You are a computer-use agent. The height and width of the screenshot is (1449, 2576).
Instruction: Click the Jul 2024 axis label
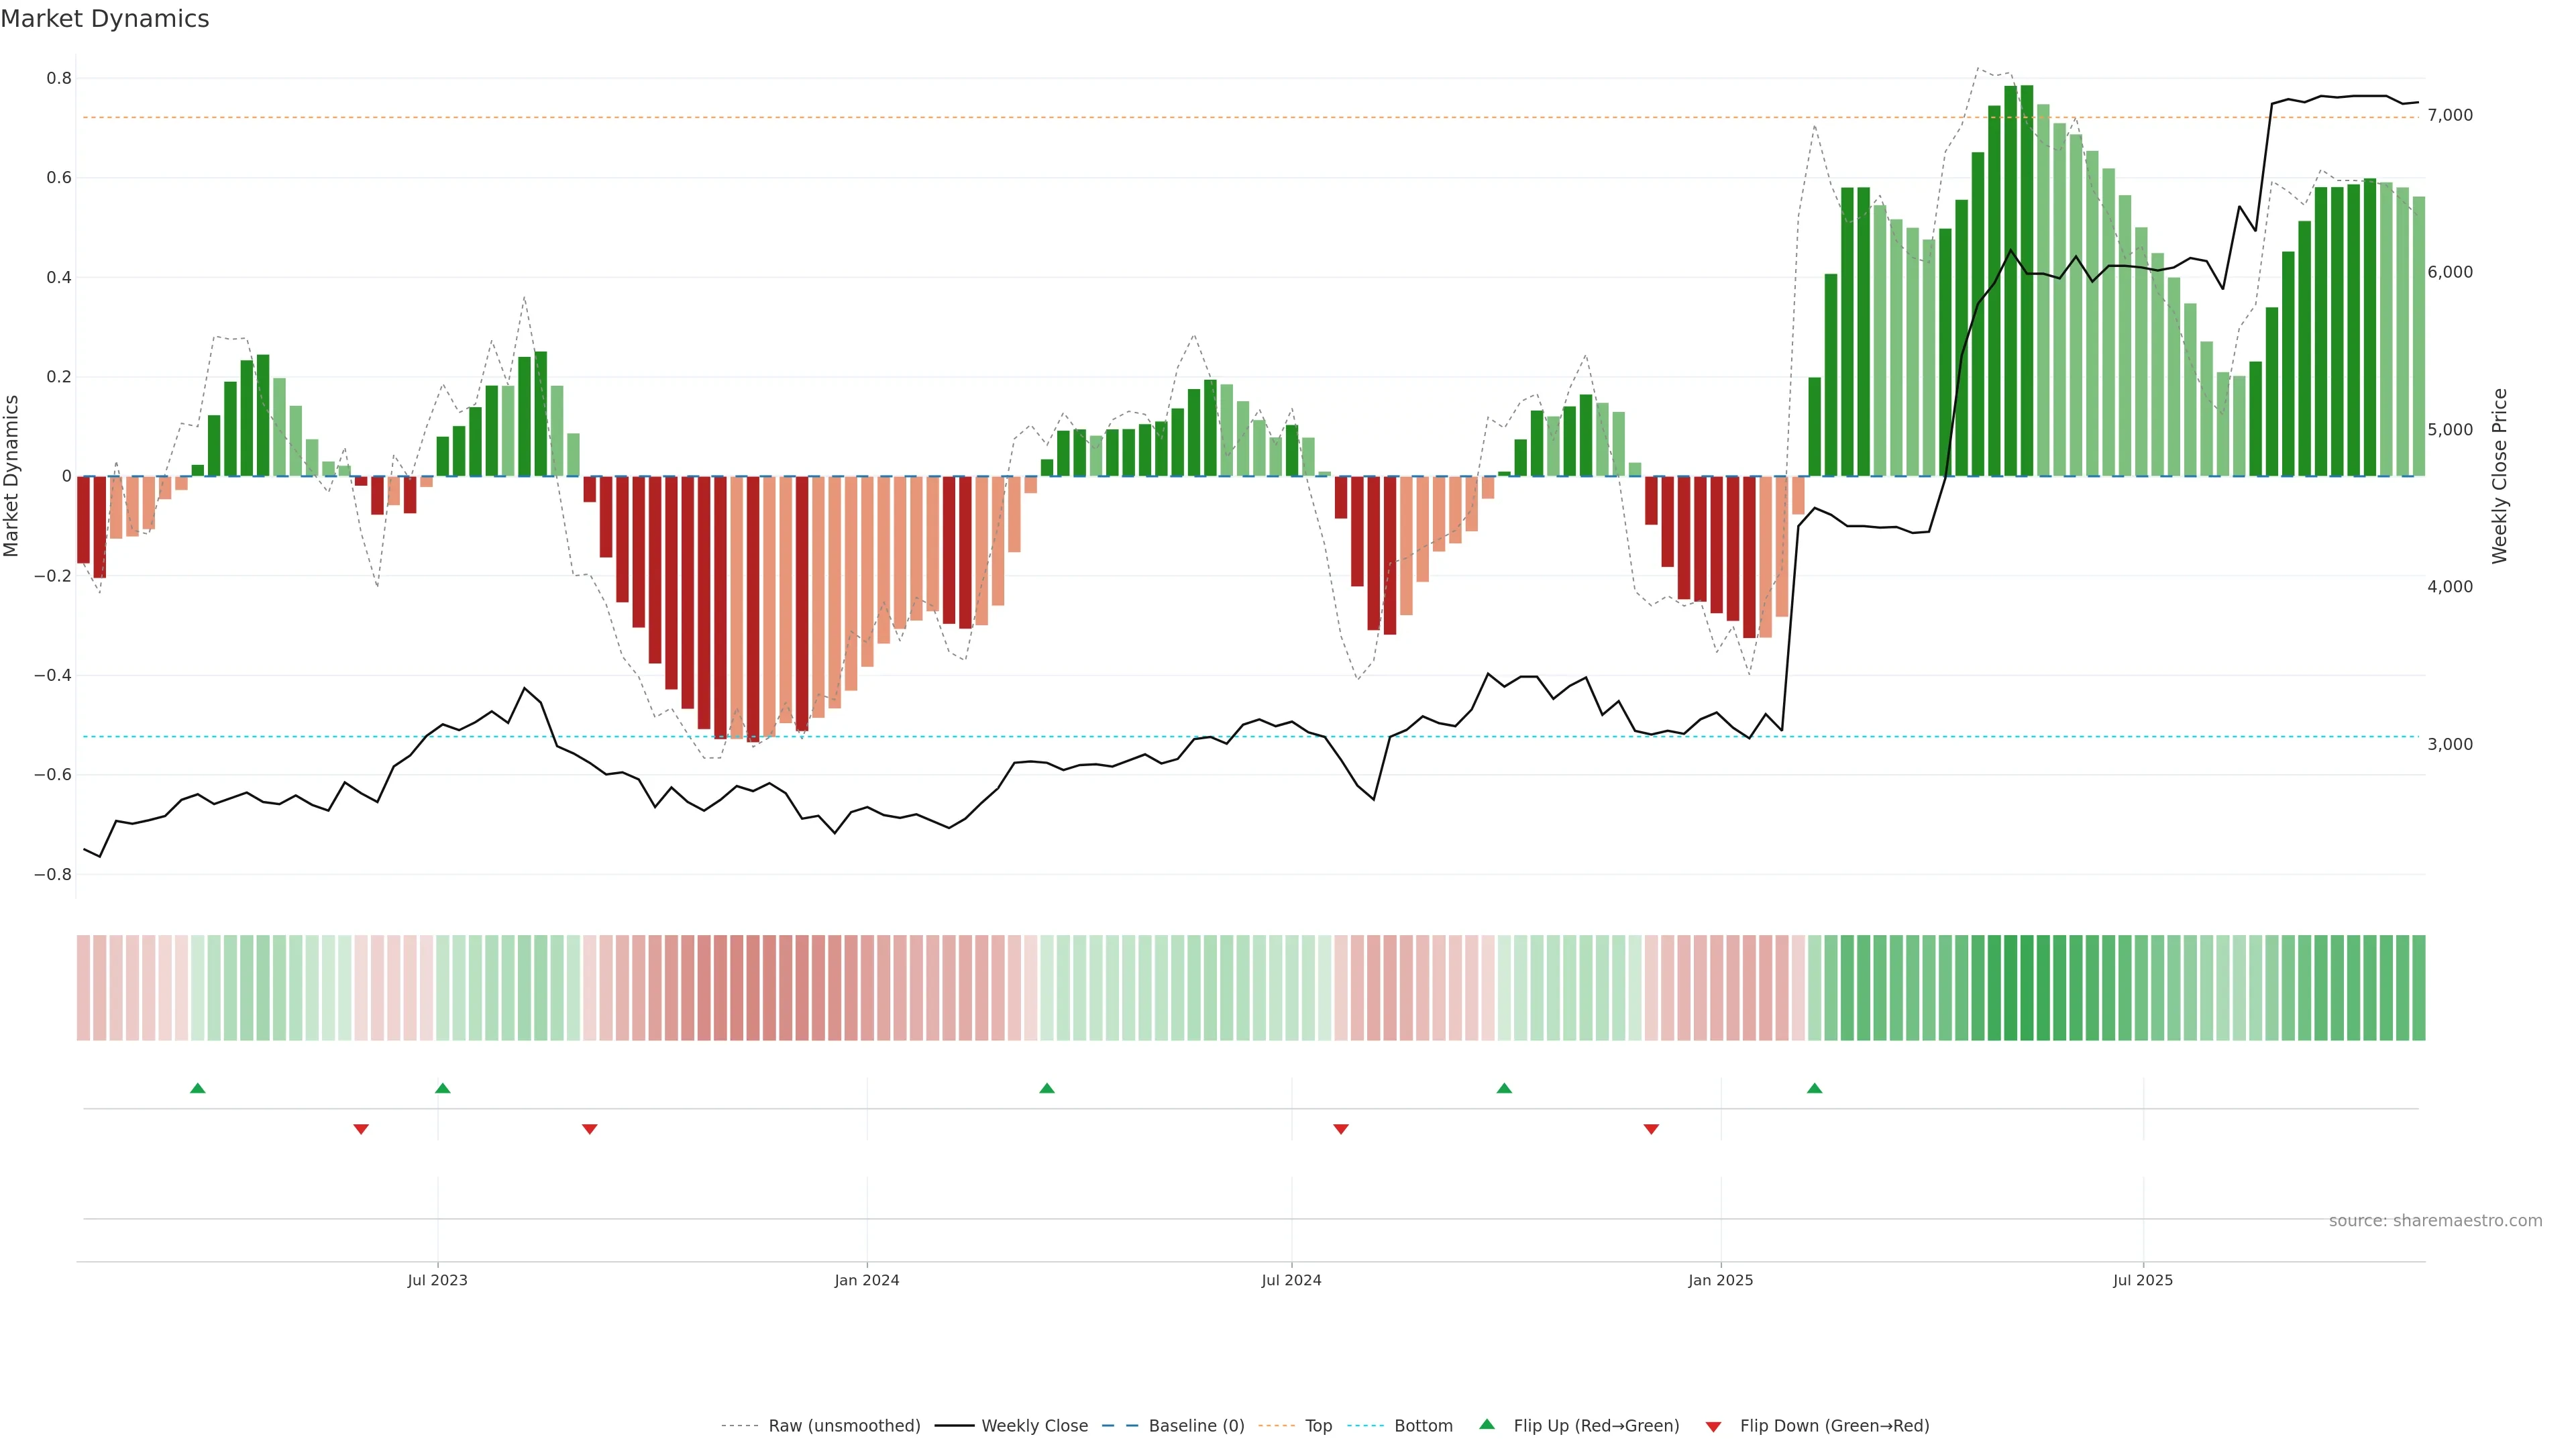(1291, 1280)
